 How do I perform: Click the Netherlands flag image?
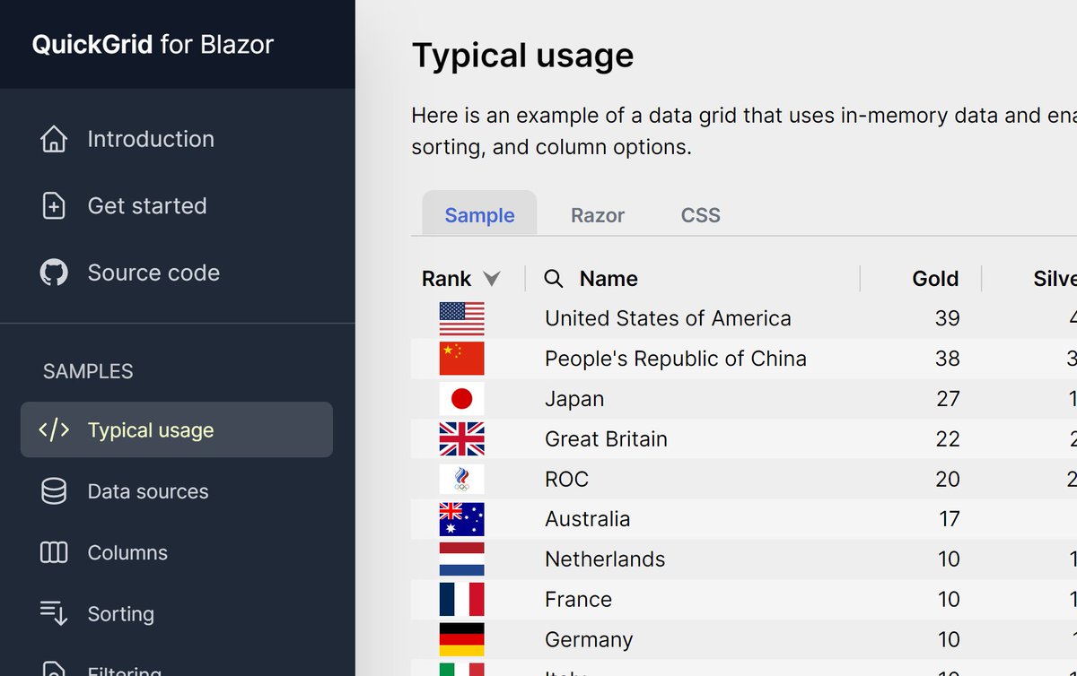coord(461,559)
